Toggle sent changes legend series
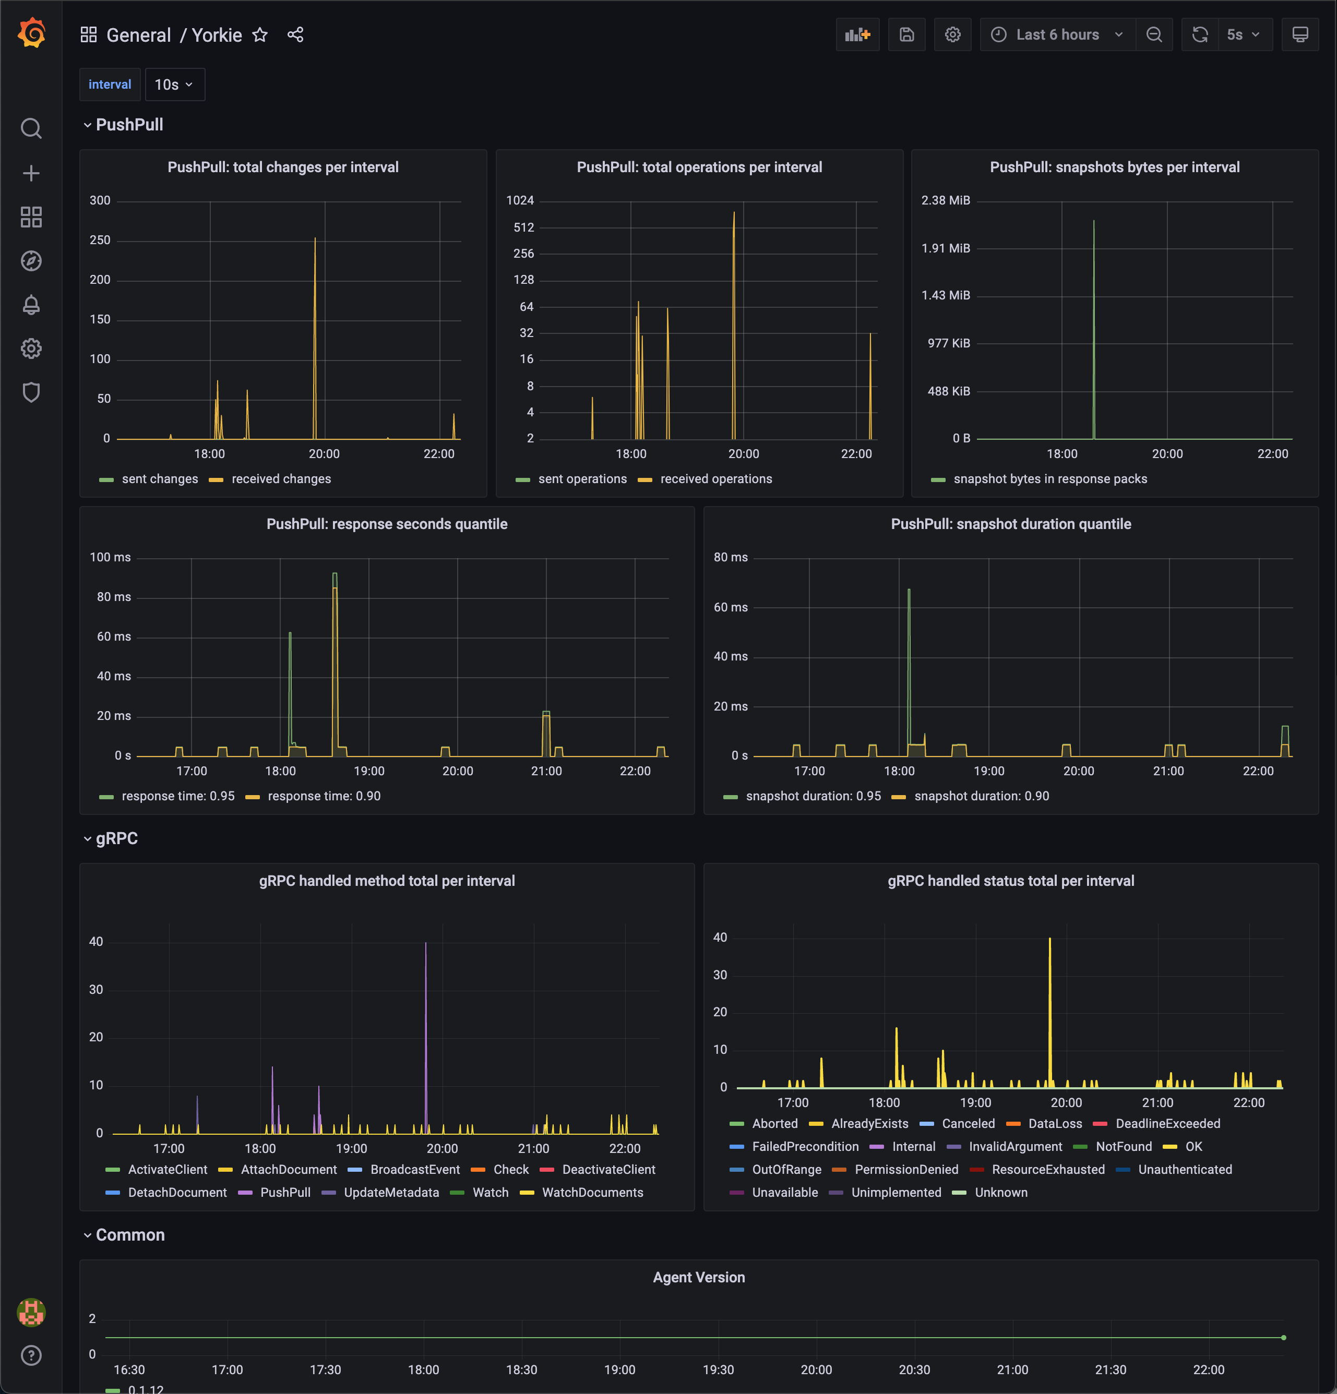The height and width of the screenshot is (1394, 1337). click(x=159, y=479)
